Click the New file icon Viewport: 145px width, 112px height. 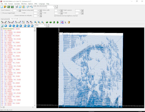2,7
